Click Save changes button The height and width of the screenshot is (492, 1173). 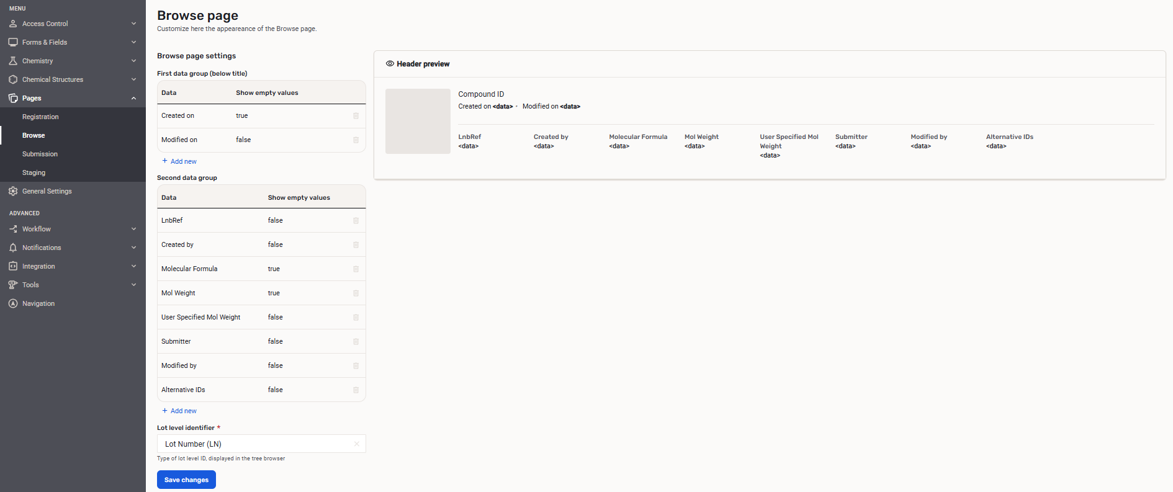click(186, 480)
